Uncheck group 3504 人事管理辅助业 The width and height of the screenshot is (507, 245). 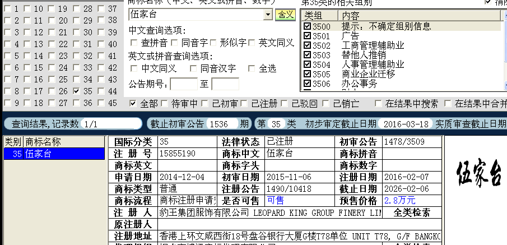tap(307, 64)
